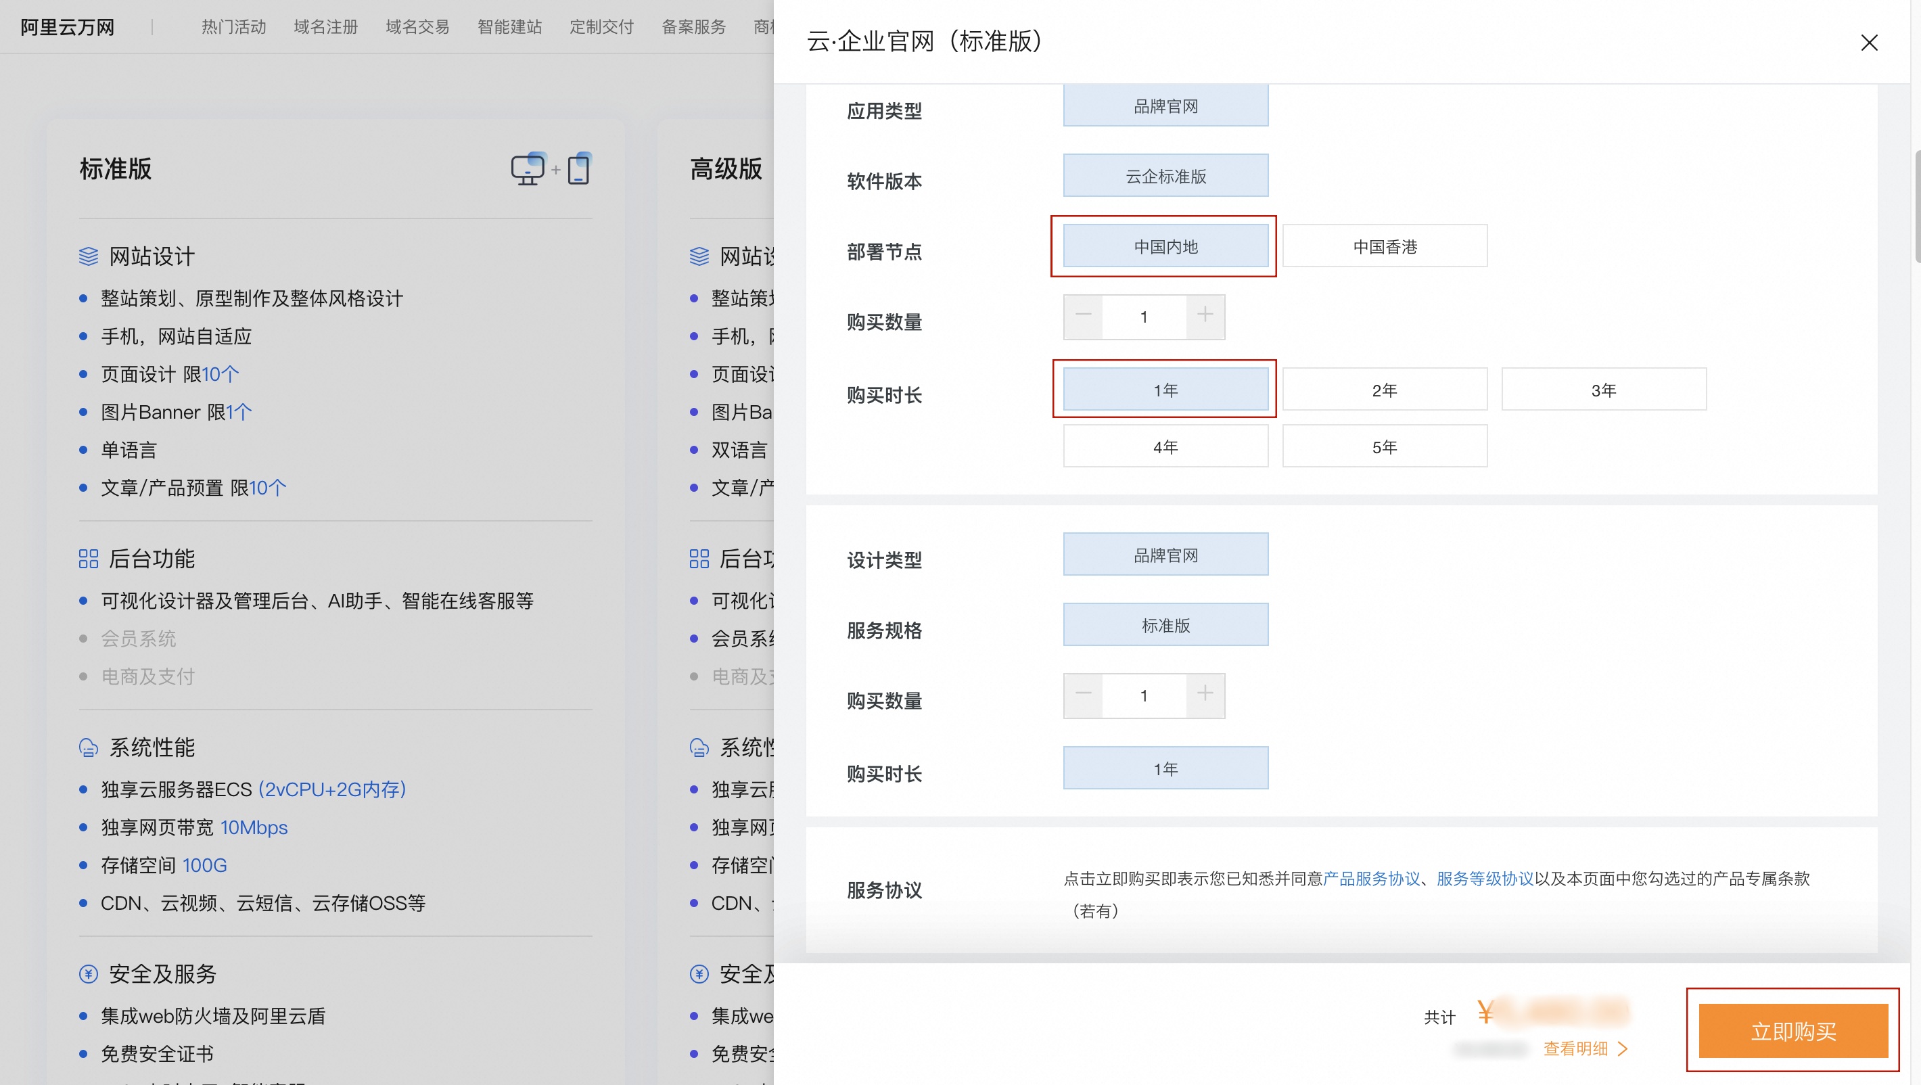
Task: Click the quantity input field showing 1
Action: point(1144,316)
